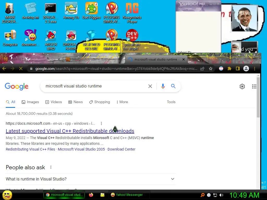Select the All results tab
Screen dimensions: 267x200
[10, 102]
